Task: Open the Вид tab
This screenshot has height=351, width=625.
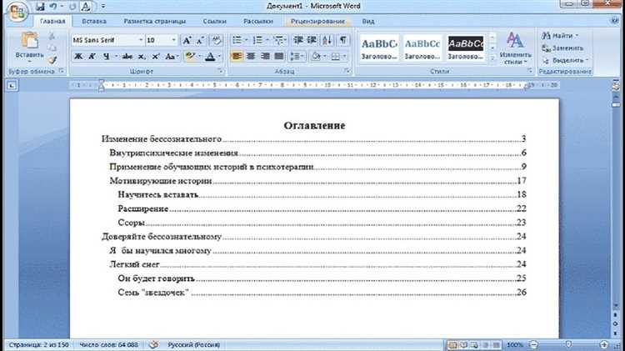Action: coord(367,21)
